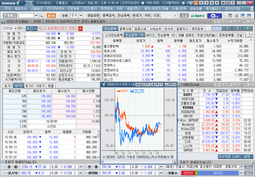This screenshot has height=177, width=255.
Task: Click the C,c icon button in 주식종합2
Action: (34, 29)
